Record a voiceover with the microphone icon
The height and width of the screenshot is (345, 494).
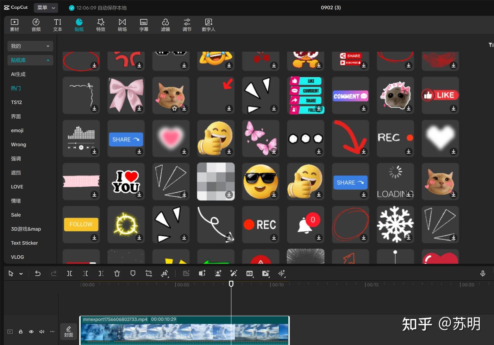(483, 273)
